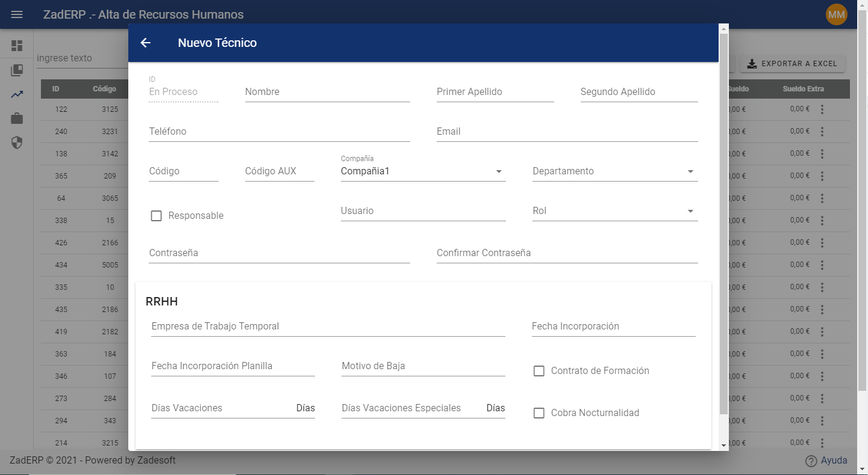Click the Motivo de Baja field

pos(423,366)
